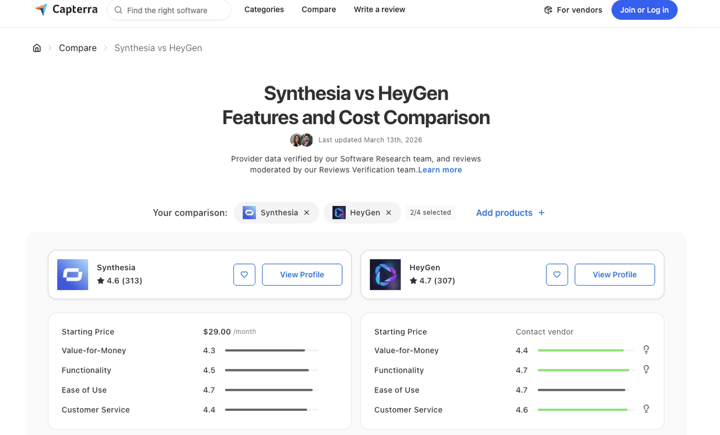Screen dimensions: 720x435
Task: Click lightbulb icon beside HeyGen Customer Service
Action: [x=646, y=409]
